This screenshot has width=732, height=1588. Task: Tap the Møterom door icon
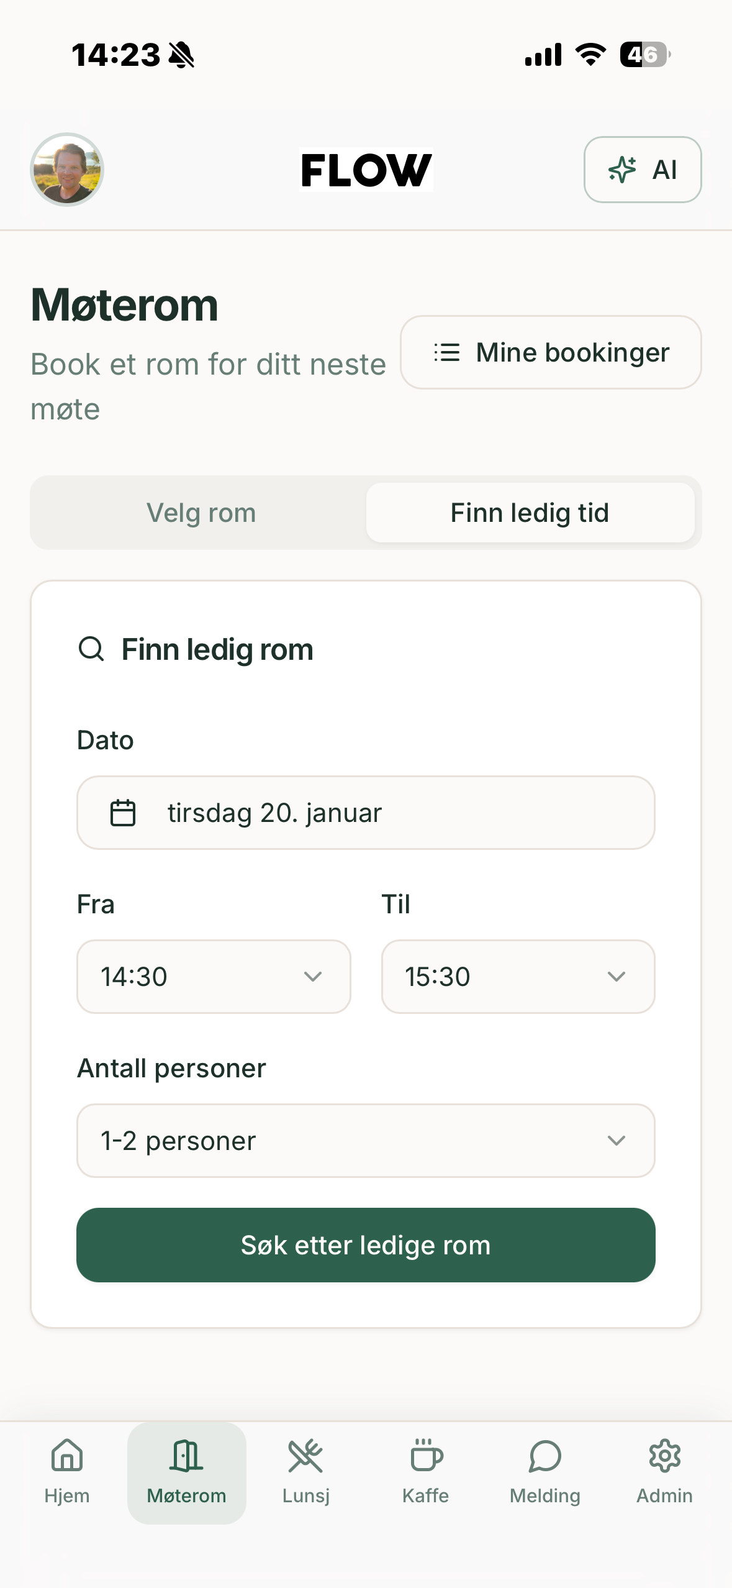click(186, 1456)
